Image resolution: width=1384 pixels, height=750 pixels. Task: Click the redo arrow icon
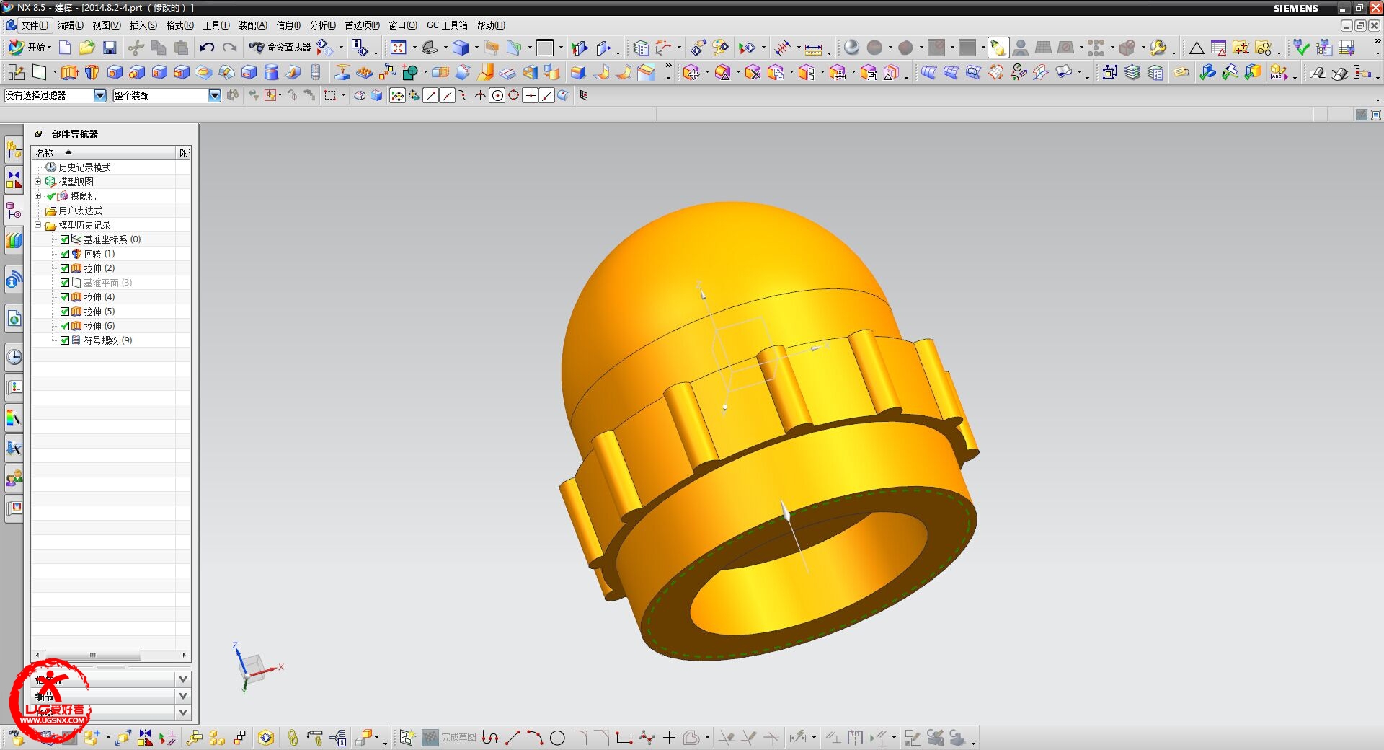coord(230,48)
